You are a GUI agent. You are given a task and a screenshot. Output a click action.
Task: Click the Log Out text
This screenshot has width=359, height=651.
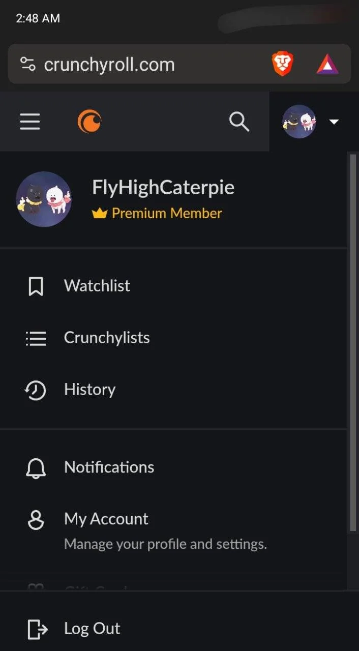[x=92, y=629]
